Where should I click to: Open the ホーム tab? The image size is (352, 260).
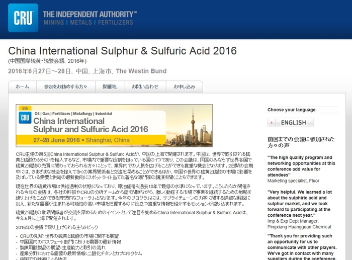(22, 86)
